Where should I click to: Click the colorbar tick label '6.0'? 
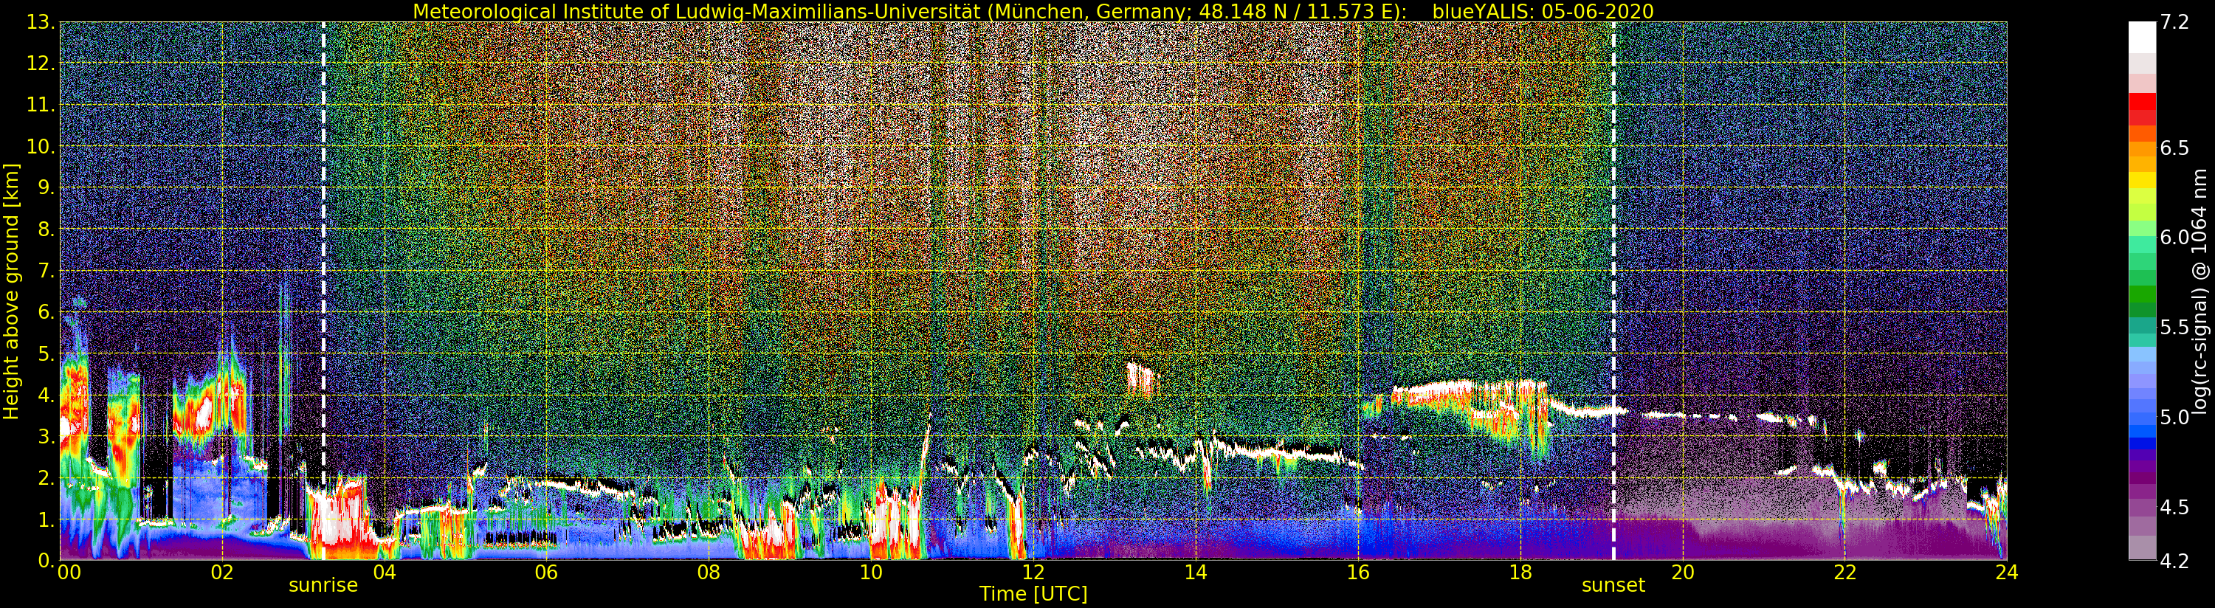2174,238
